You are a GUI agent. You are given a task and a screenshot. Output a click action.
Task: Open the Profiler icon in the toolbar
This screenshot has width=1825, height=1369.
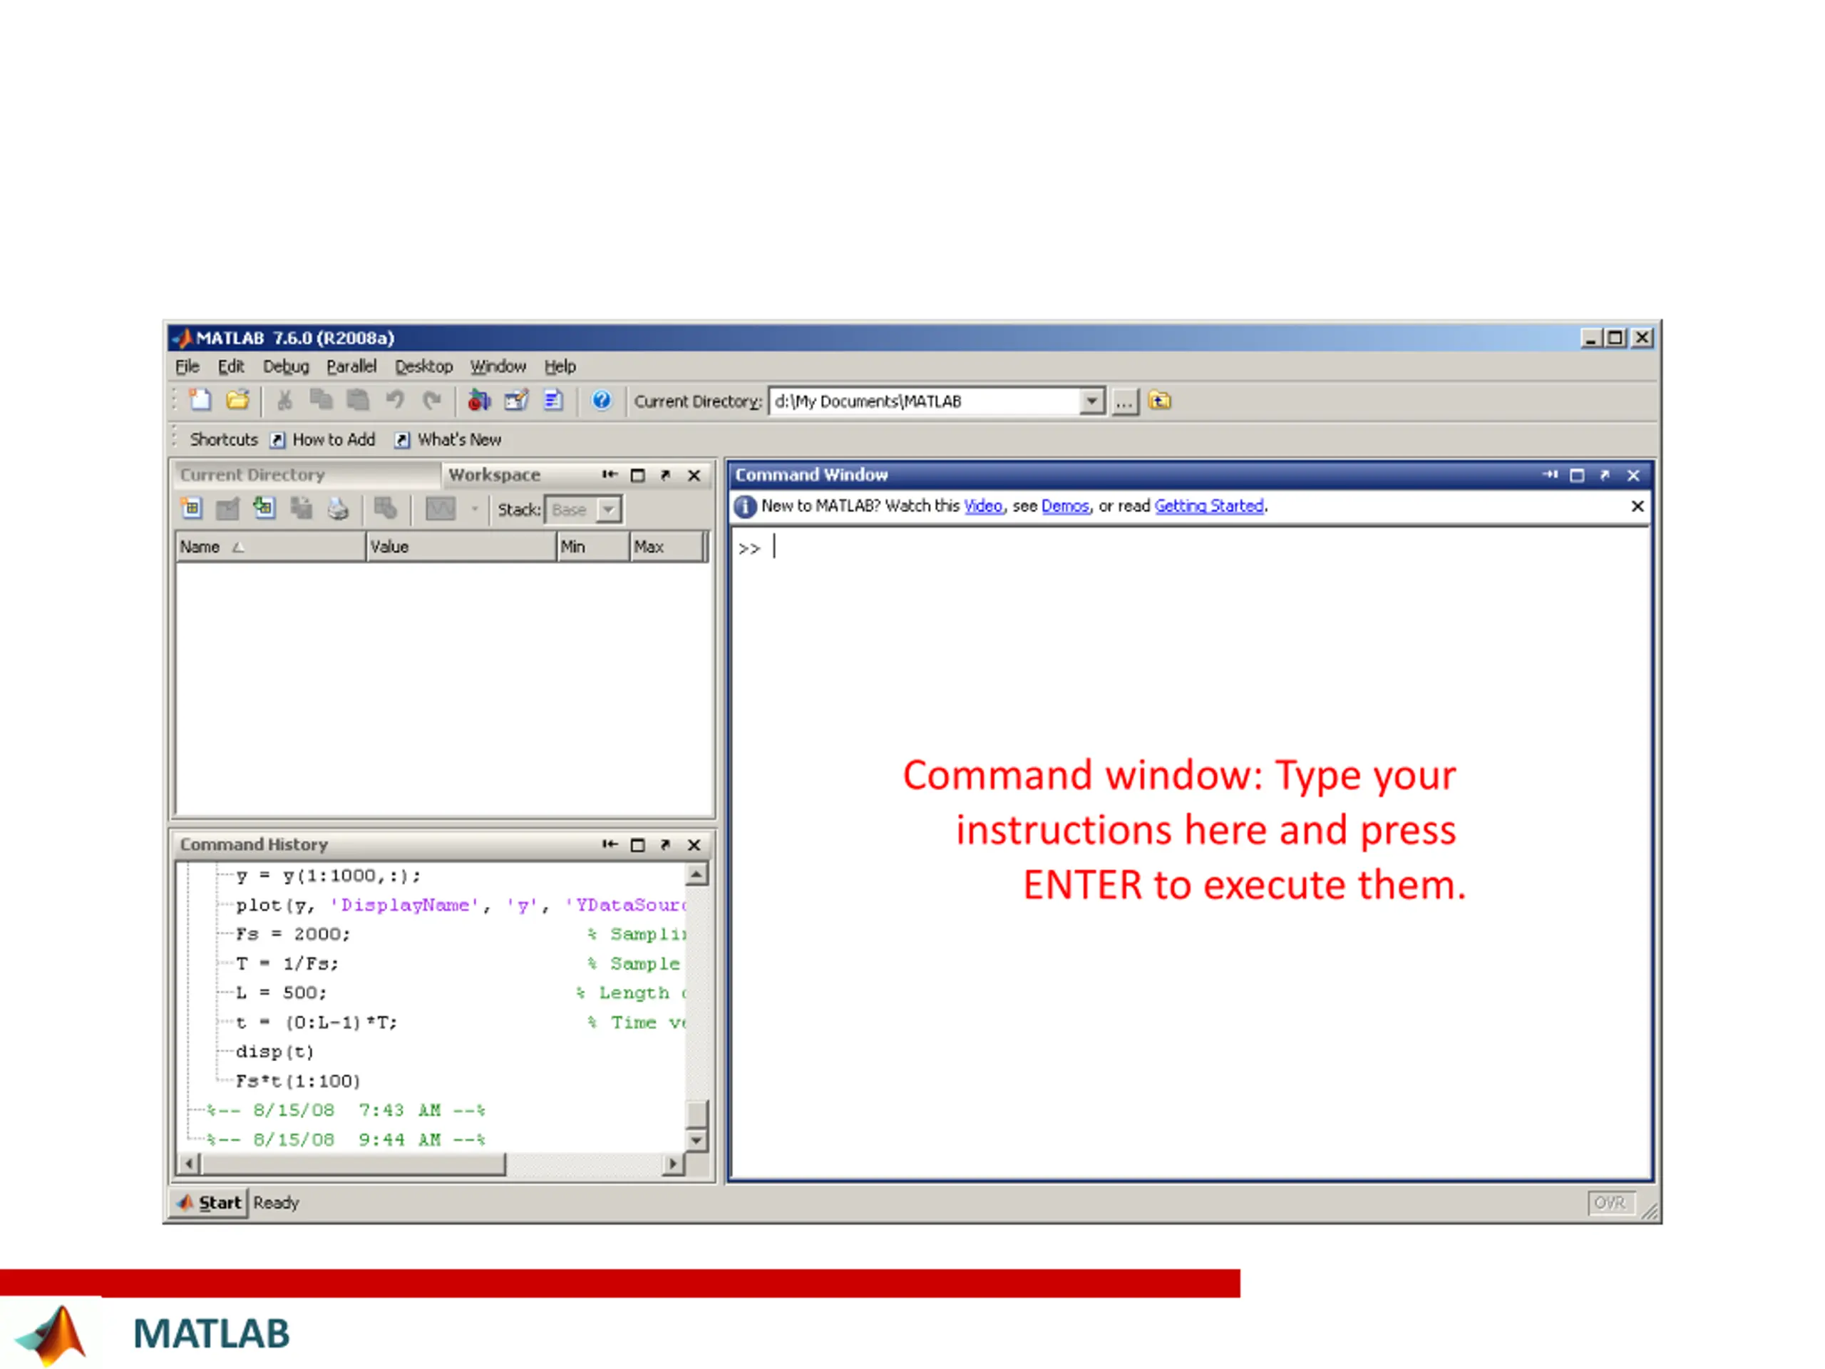(x=552, y=401)
